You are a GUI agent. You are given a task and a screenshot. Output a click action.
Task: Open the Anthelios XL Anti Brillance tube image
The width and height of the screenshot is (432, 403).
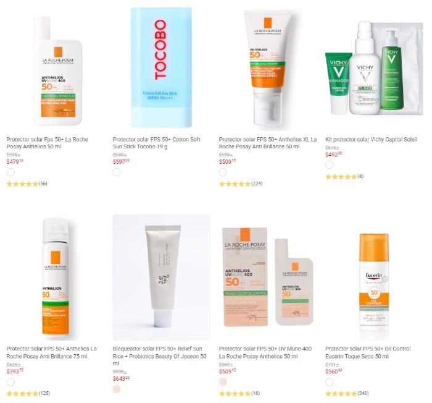[x=268, y=69]
